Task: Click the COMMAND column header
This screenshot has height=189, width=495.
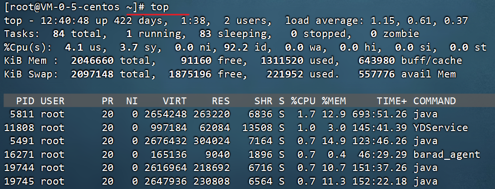Action: point(435,101)
